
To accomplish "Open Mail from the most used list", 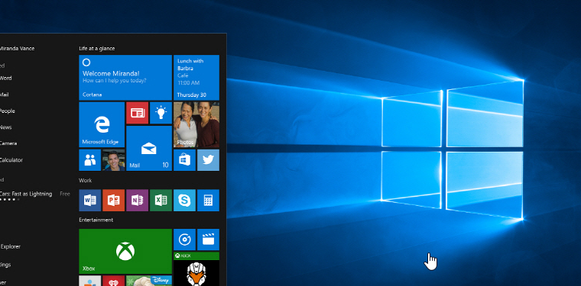I will pos(4,95).
